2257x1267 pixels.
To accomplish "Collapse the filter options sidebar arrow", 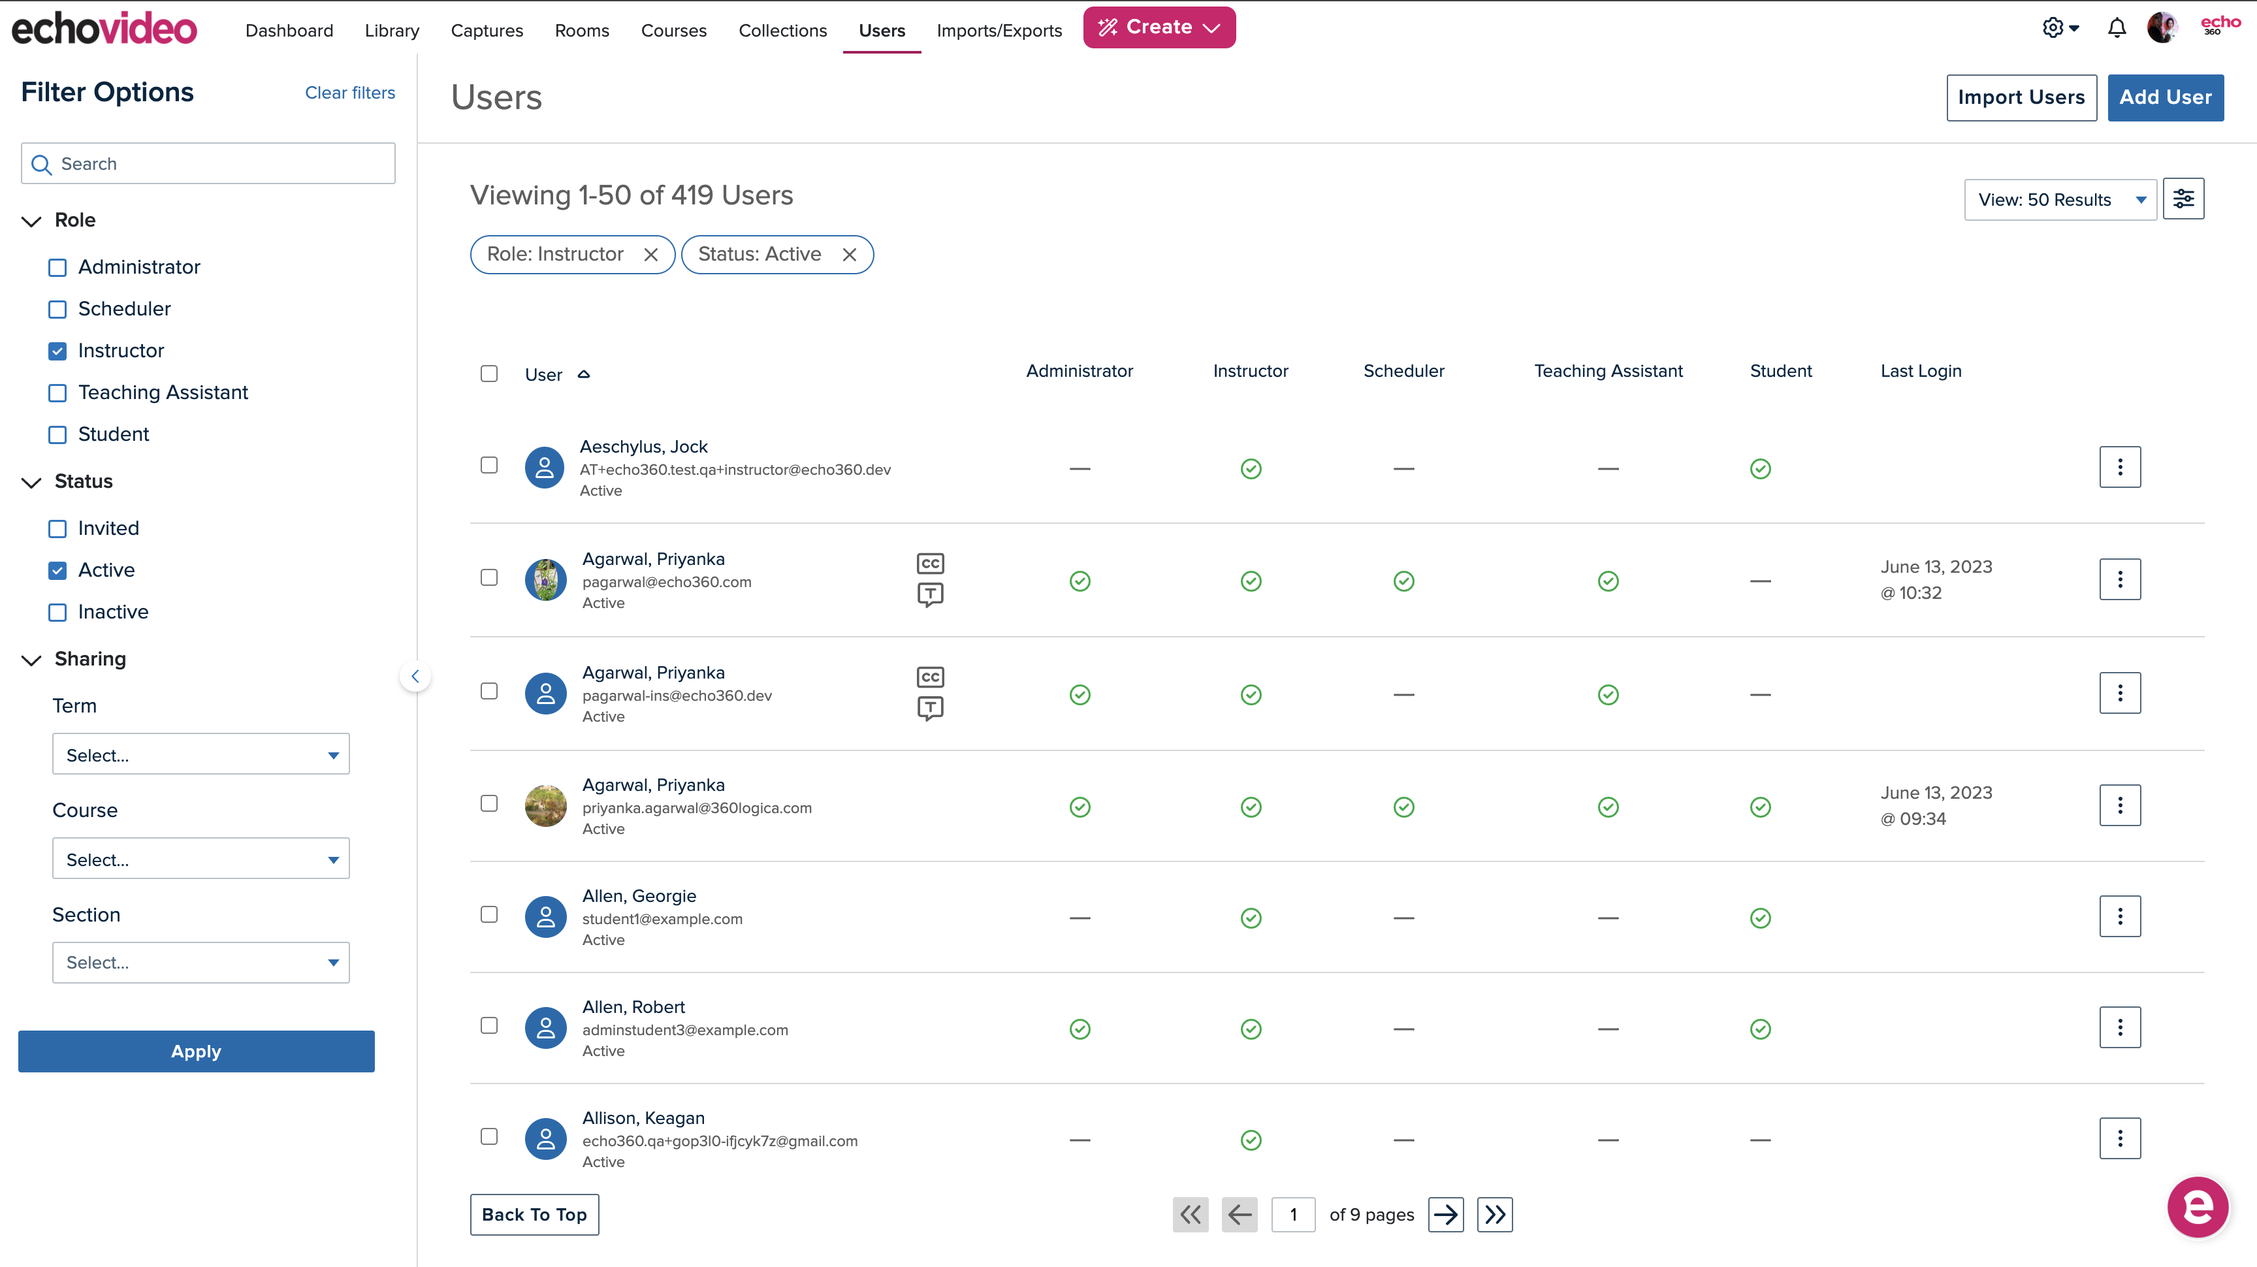I will pyautogui.click(x=415, y=675).
